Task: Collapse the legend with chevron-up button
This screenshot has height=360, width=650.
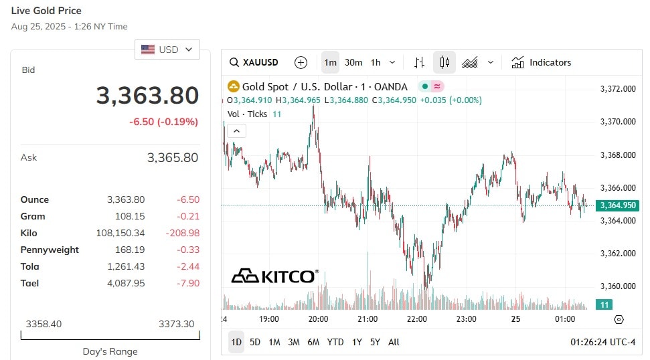Action: pyautogui.click(x=236, y=131)
